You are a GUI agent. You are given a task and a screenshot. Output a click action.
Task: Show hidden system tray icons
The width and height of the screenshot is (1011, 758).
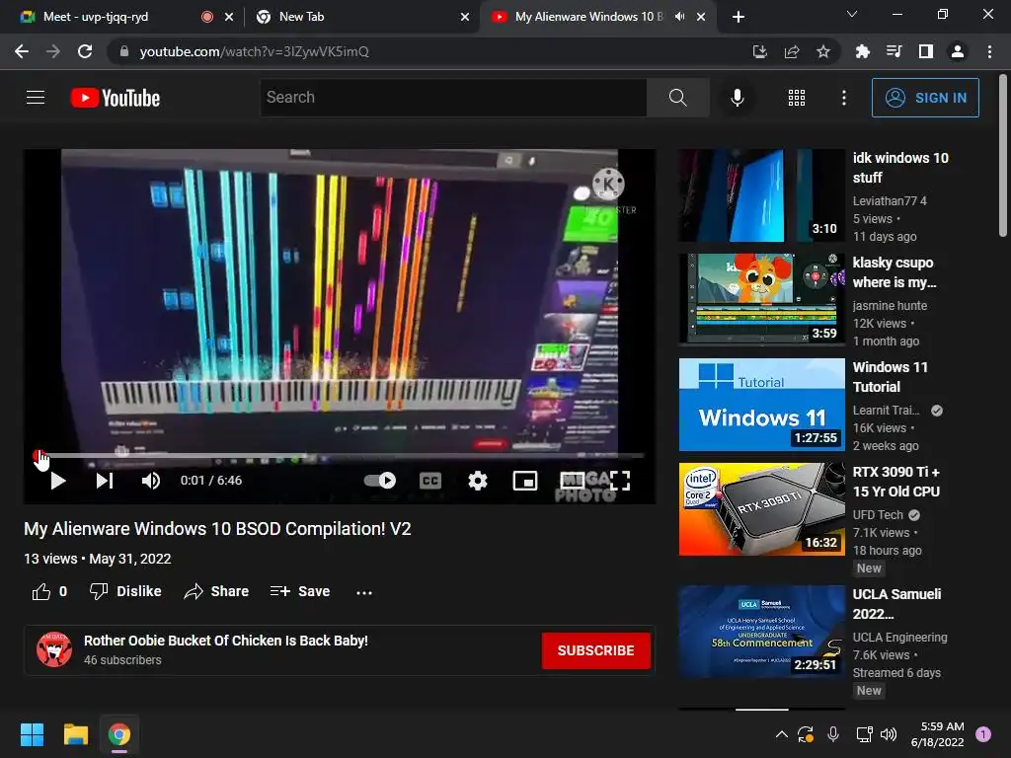coord(782,734)
